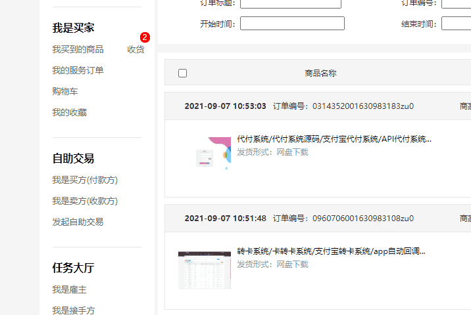Focus the 订单编号 search field
Viewport: 471px width, 315px height.
457,3
